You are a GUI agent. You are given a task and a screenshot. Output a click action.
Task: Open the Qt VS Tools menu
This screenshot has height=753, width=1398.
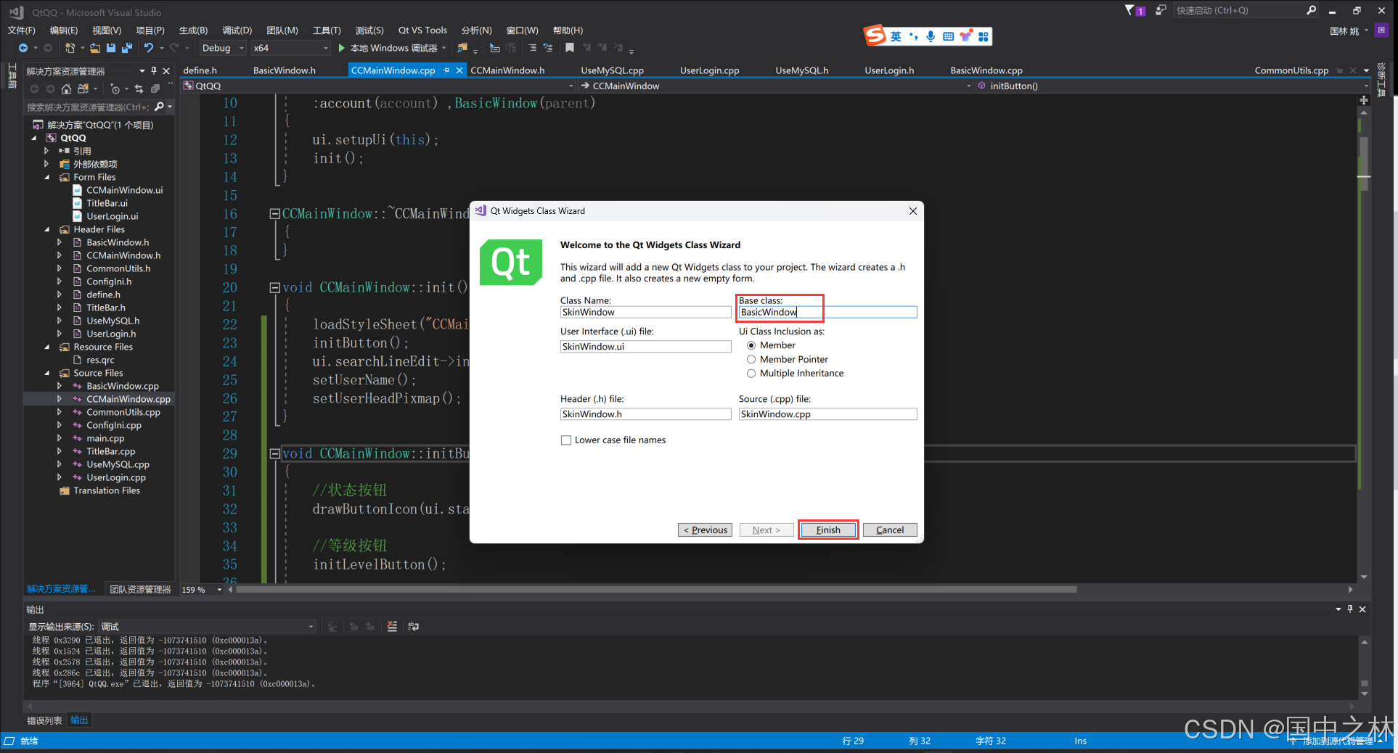pos(422,30)
